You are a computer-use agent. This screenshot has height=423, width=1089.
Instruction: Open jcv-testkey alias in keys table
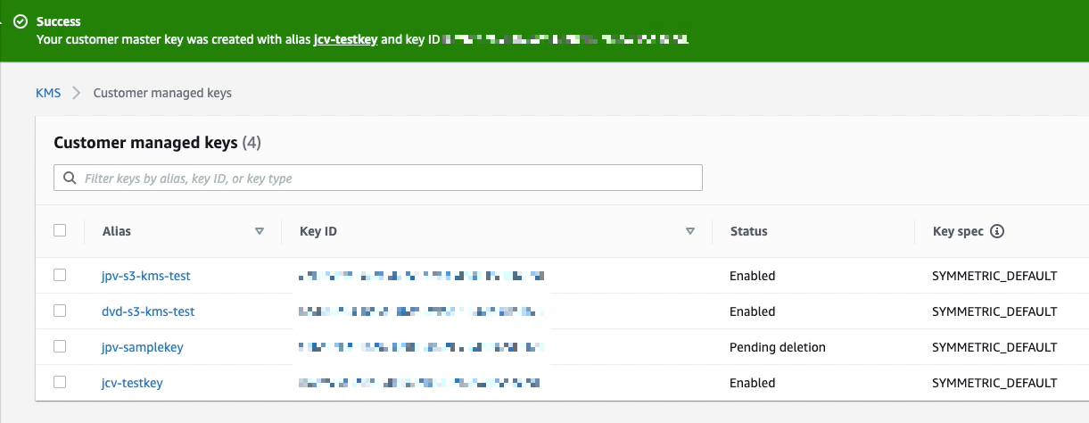pos(132,383)
